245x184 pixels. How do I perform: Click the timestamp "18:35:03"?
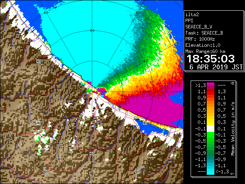coord(211,59)
